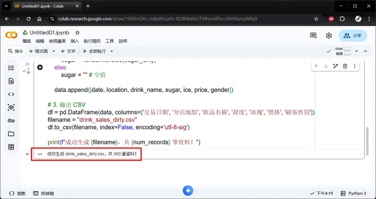Expand the 程式碼 dropdown arrow
376x199 pixels.
click(54, 51)
